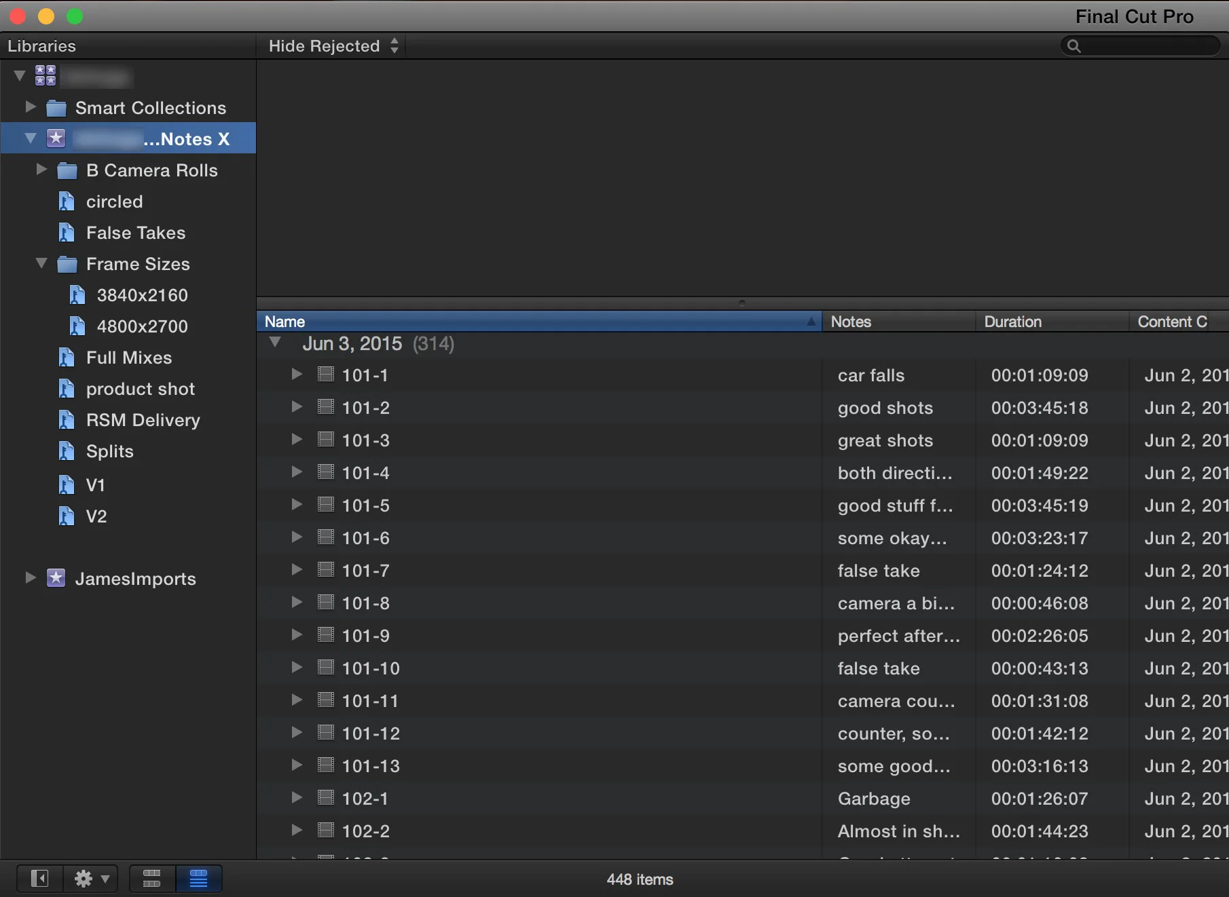
Task: Select the False Takes collection icon
Action: click(66, 233)
